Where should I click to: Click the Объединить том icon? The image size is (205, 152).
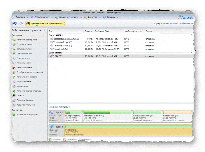click(14, 54)
